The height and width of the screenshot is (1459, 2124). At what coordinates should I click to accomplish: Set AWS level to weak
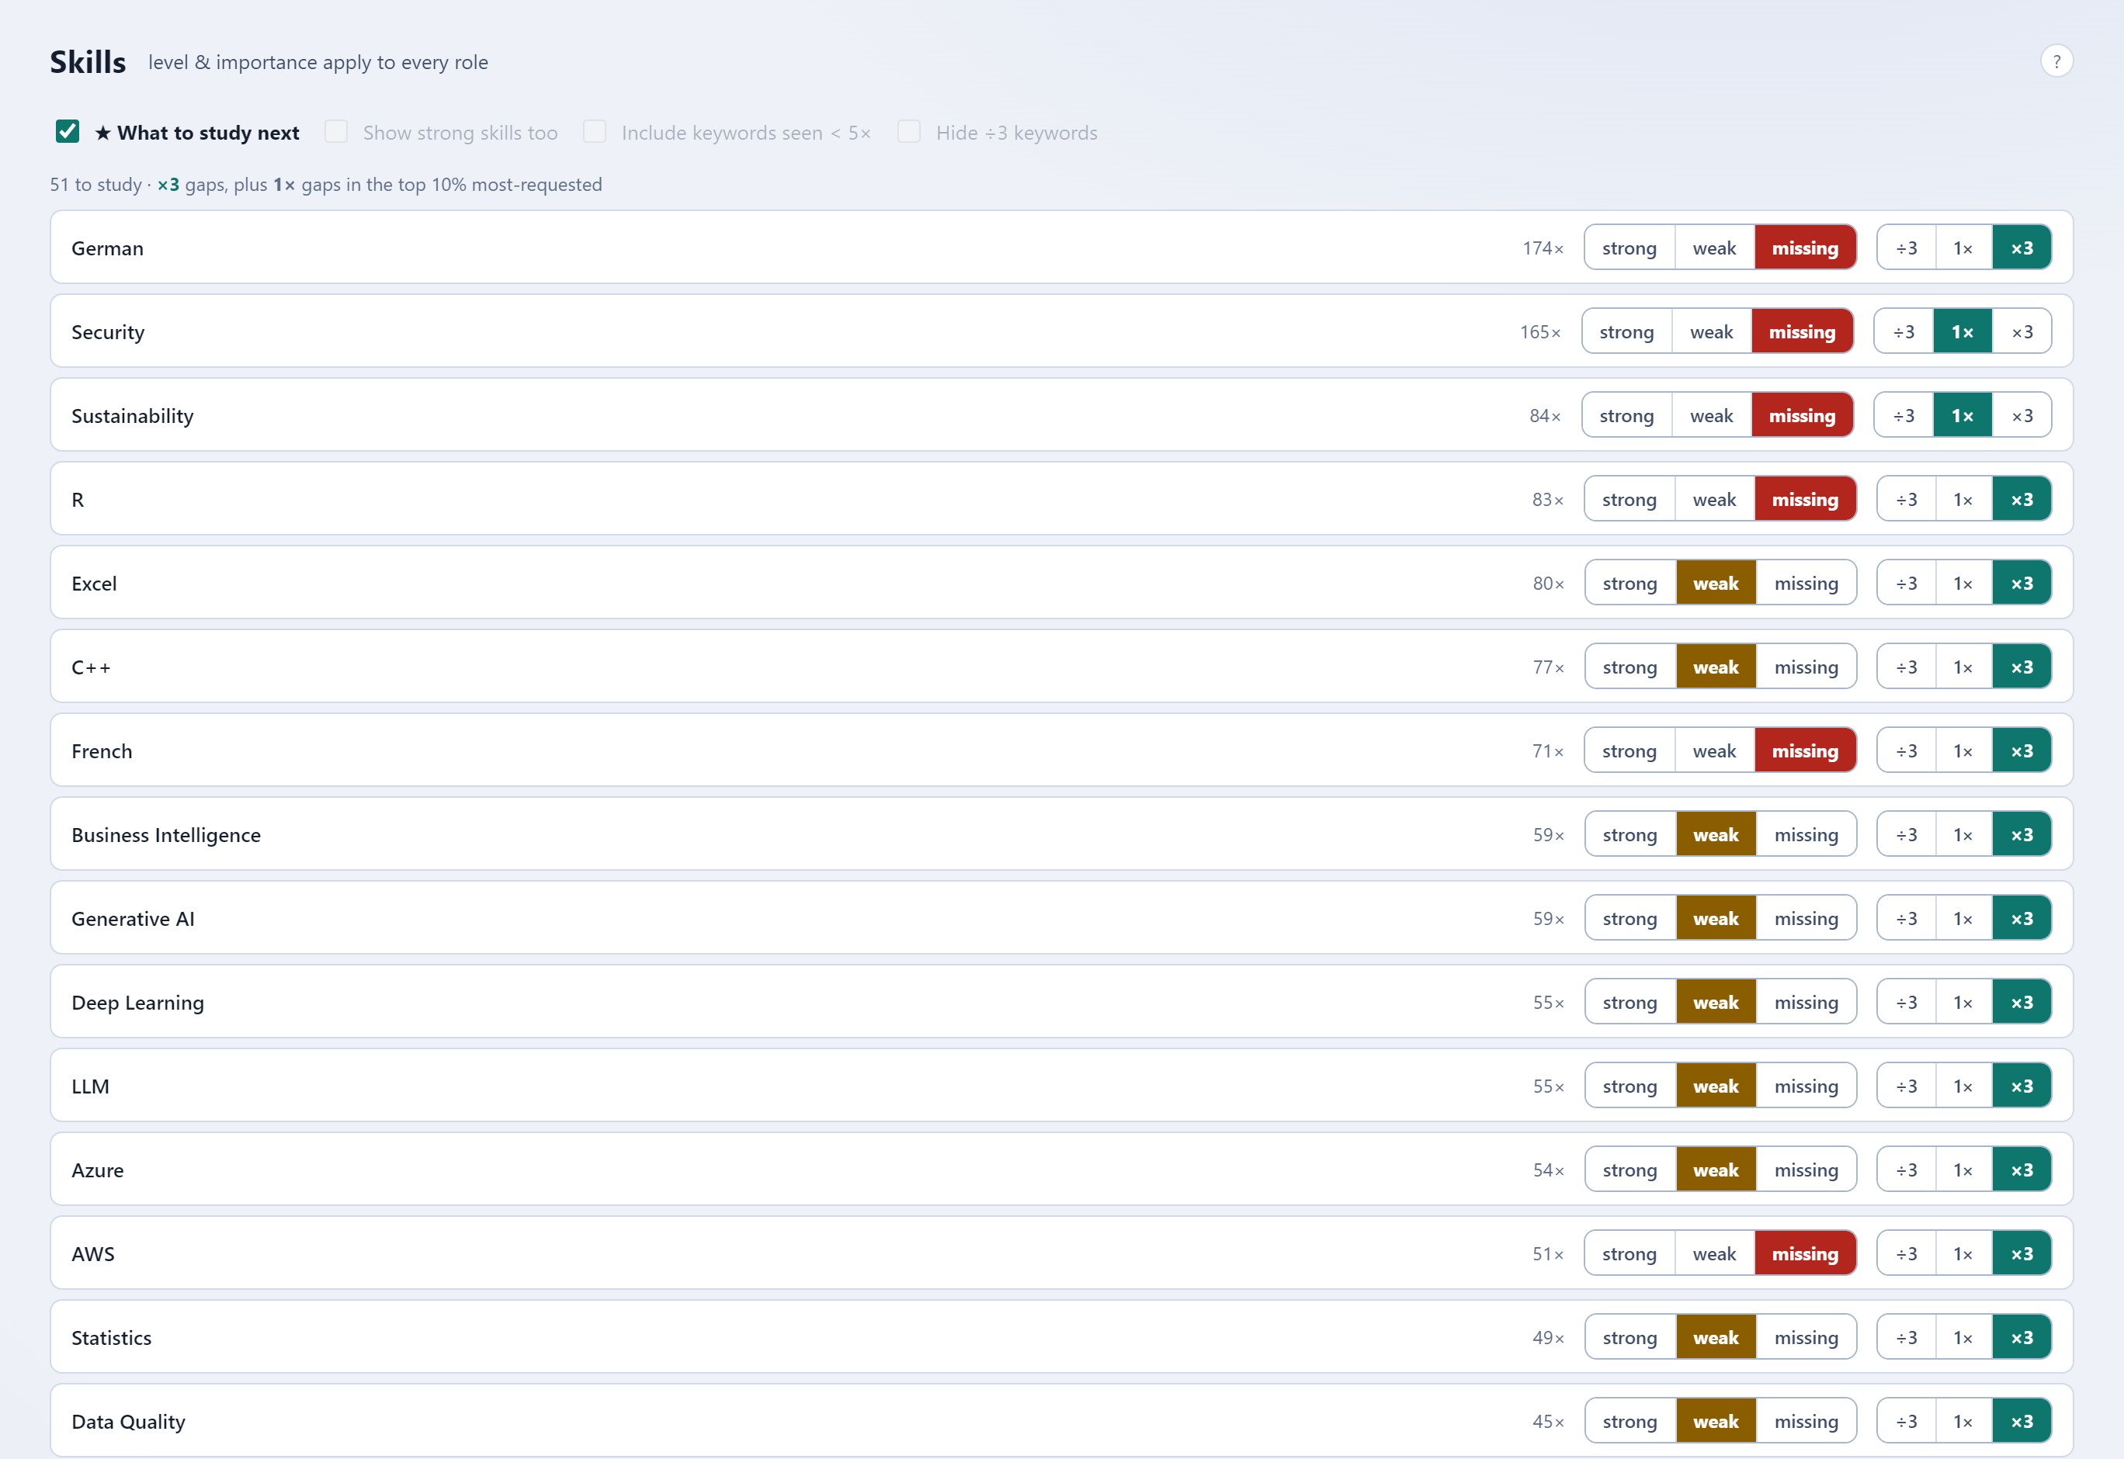[1714, 1253]
